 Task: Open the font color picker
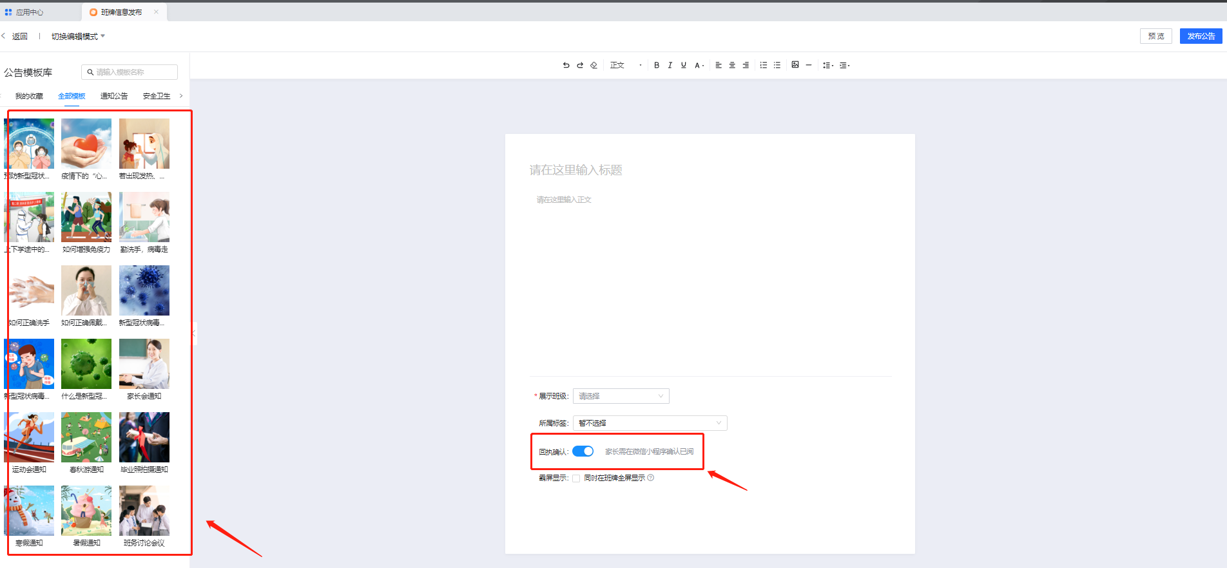699,65
